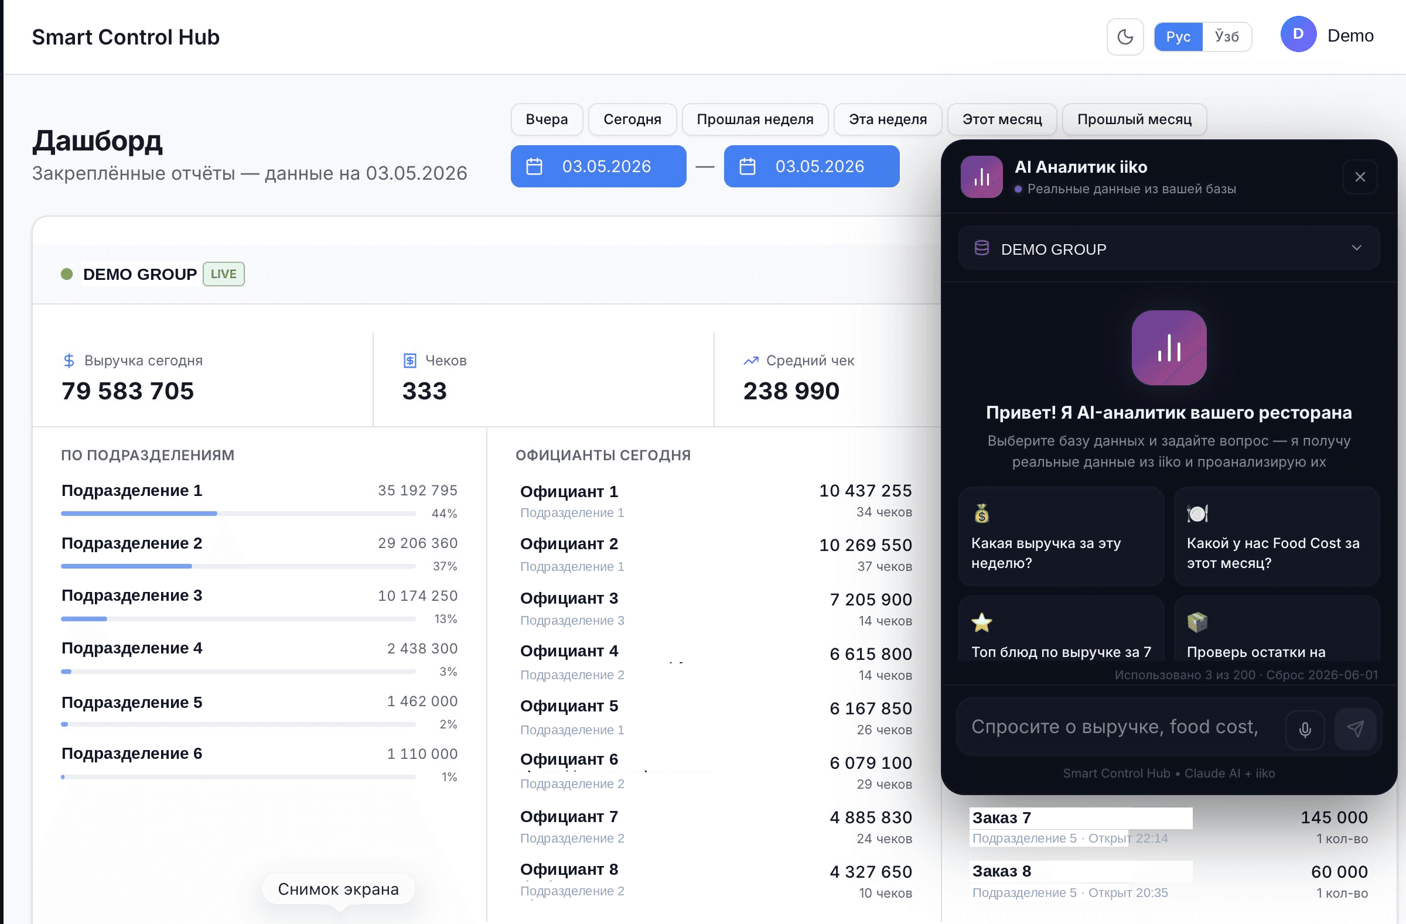Viewport: 1406px width, 924px height.
Task: Choose prompt Какая выручка за эту неделю
Action: click(x=1061, y=536)
